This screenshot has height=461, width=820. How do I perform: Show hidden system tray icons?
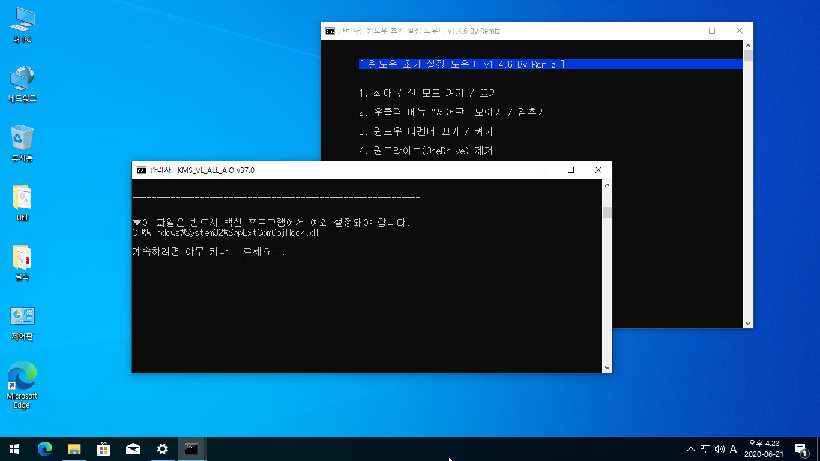(690, 449)
